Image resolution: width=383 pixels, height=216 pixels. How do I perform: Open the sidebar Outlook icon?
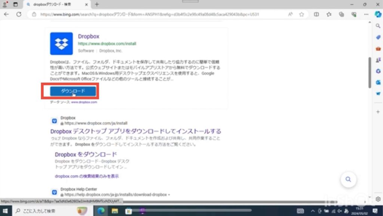(378, 82)
